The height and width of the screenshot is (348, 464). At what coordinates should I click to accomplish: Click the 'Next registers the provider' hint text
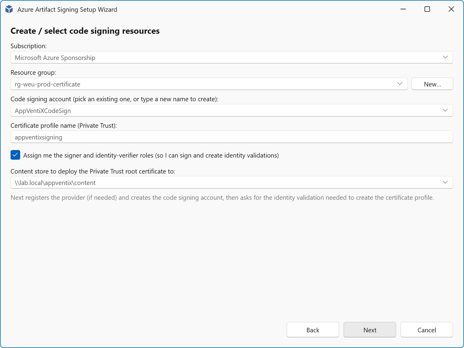point(222,198)
